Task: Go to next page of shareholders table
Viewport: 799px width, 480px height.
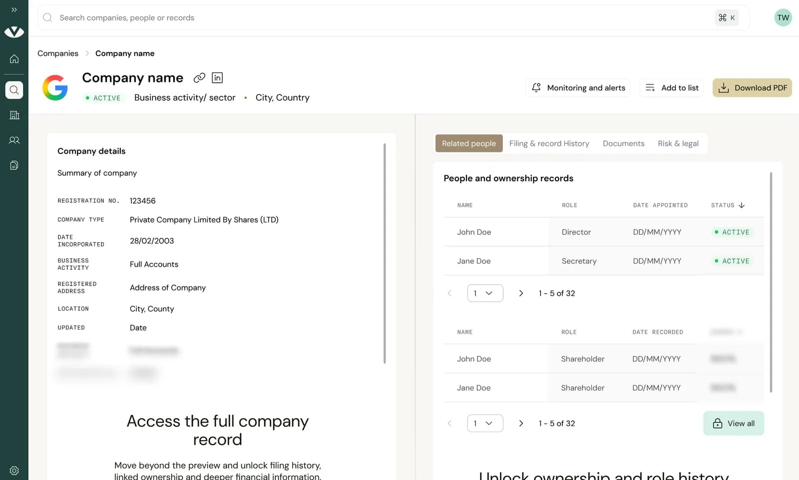Action: 521,424
